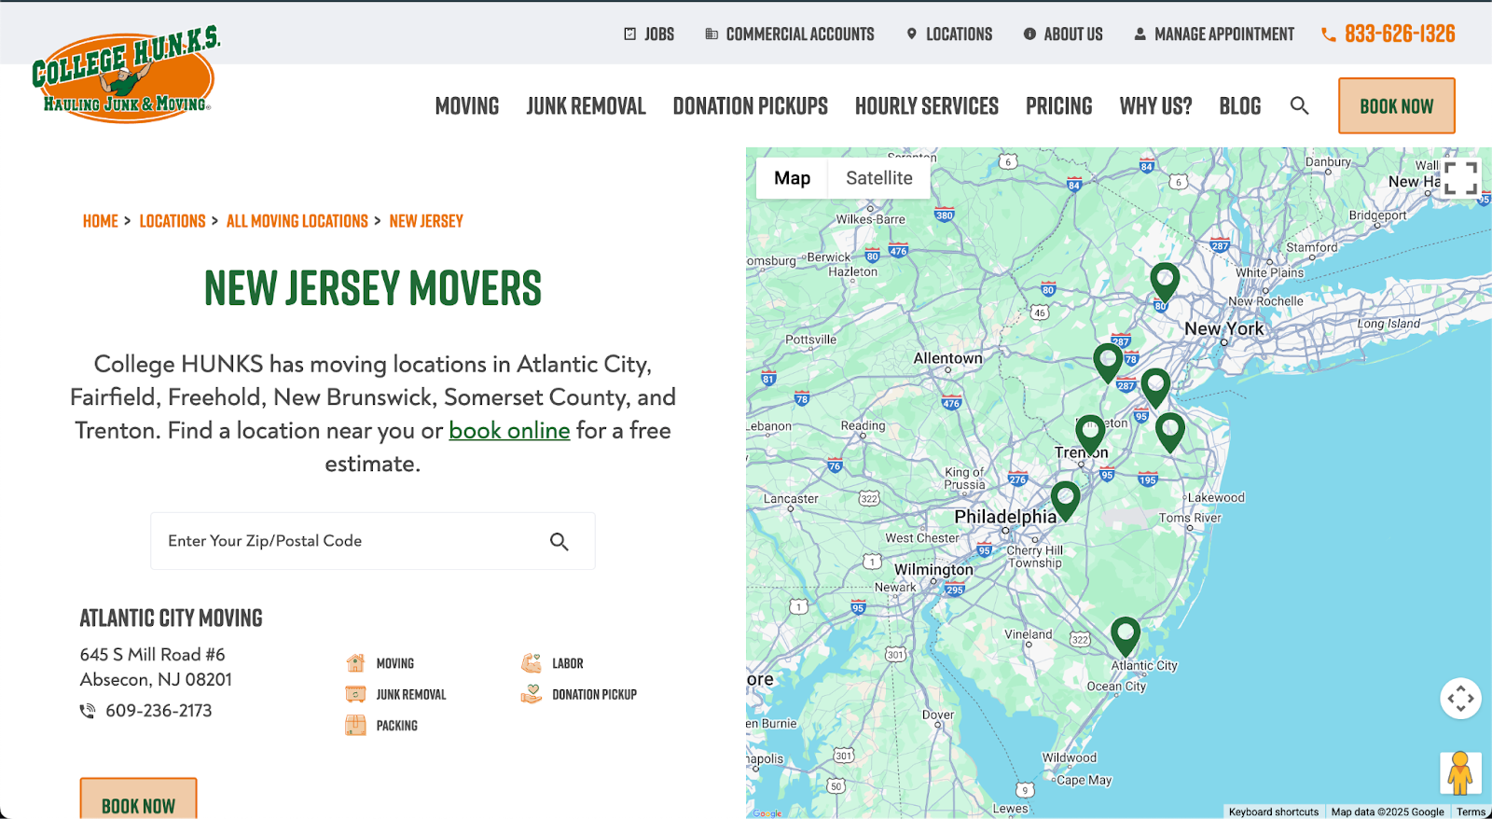The image size is (1492, 819).
Task: Open Locations breadcrumb link
Action: point(173,221)
